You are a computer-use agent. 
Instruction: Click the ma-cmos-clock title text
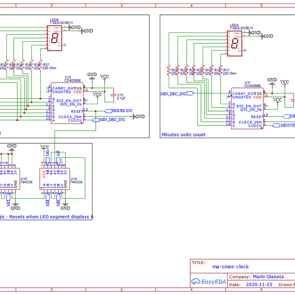tap(230, 266)
